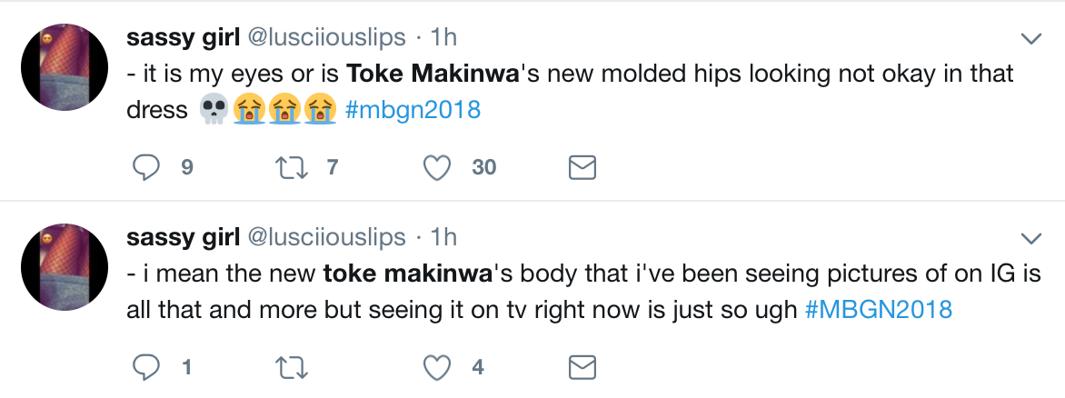Like the tweet with 4 likes
1065x398 pixels.
tap(439, 367)
